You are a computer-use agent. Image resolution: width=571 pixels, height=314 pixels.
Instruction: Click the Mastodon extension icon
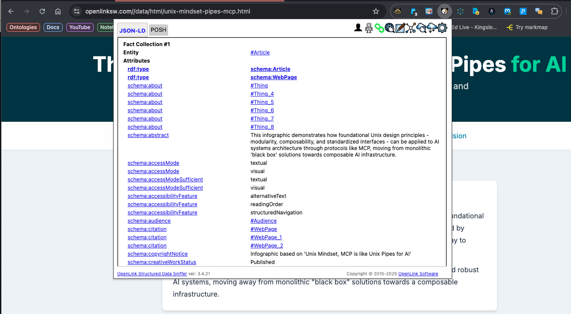click(x=507, y=11)
